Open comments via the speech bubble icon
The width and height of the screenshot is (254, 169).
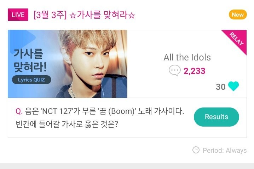coord(175,71)
